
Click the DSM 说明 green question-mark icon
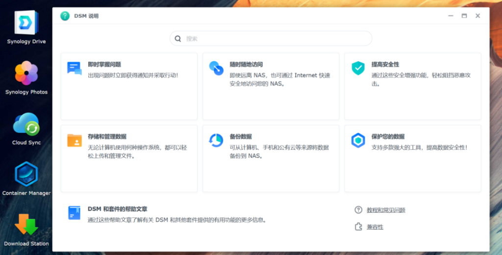[x=65, y=16]
